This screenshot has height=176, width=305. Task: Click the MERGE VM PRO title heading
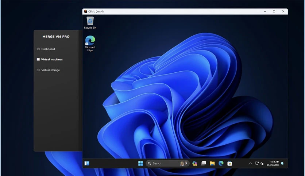point(56,37)
